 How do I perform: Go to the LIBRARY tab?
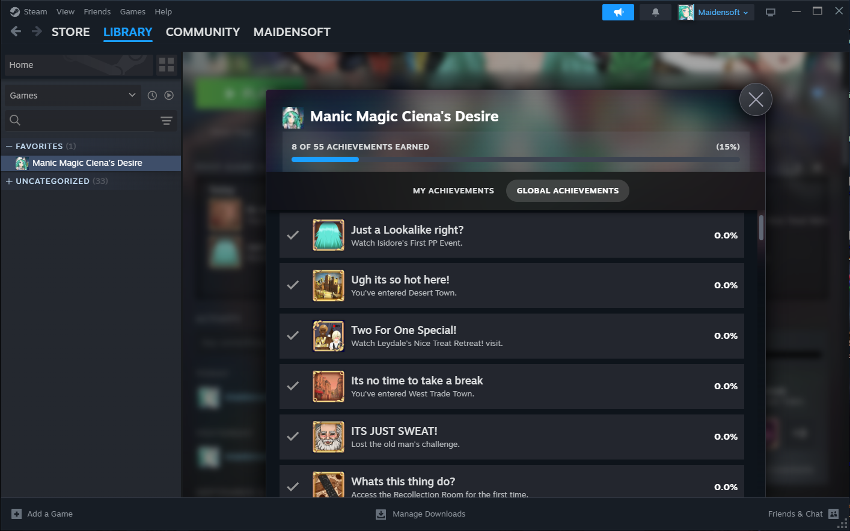click(x=128, y=32)
